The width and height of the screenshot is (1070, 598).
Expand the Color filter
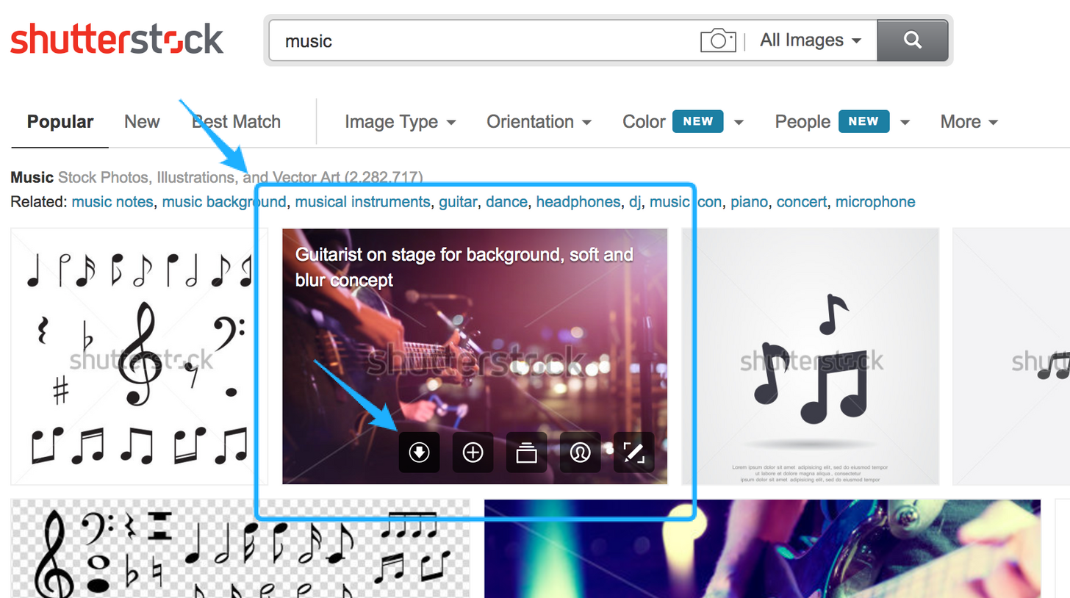click(x=683, y=122)
